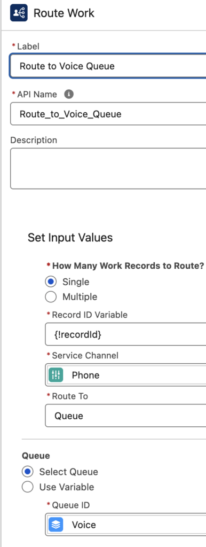Open the Queue ID combobox showing Voice
Image resolution: width=206 pixels, height=547 pixels.
coord(125,525)
